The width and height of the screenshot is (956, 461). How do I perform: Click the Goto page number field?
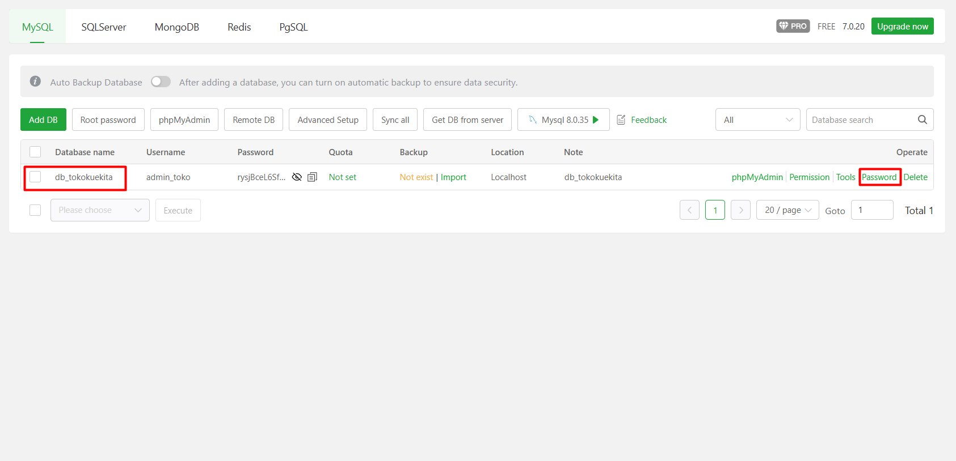pos(871,210)
